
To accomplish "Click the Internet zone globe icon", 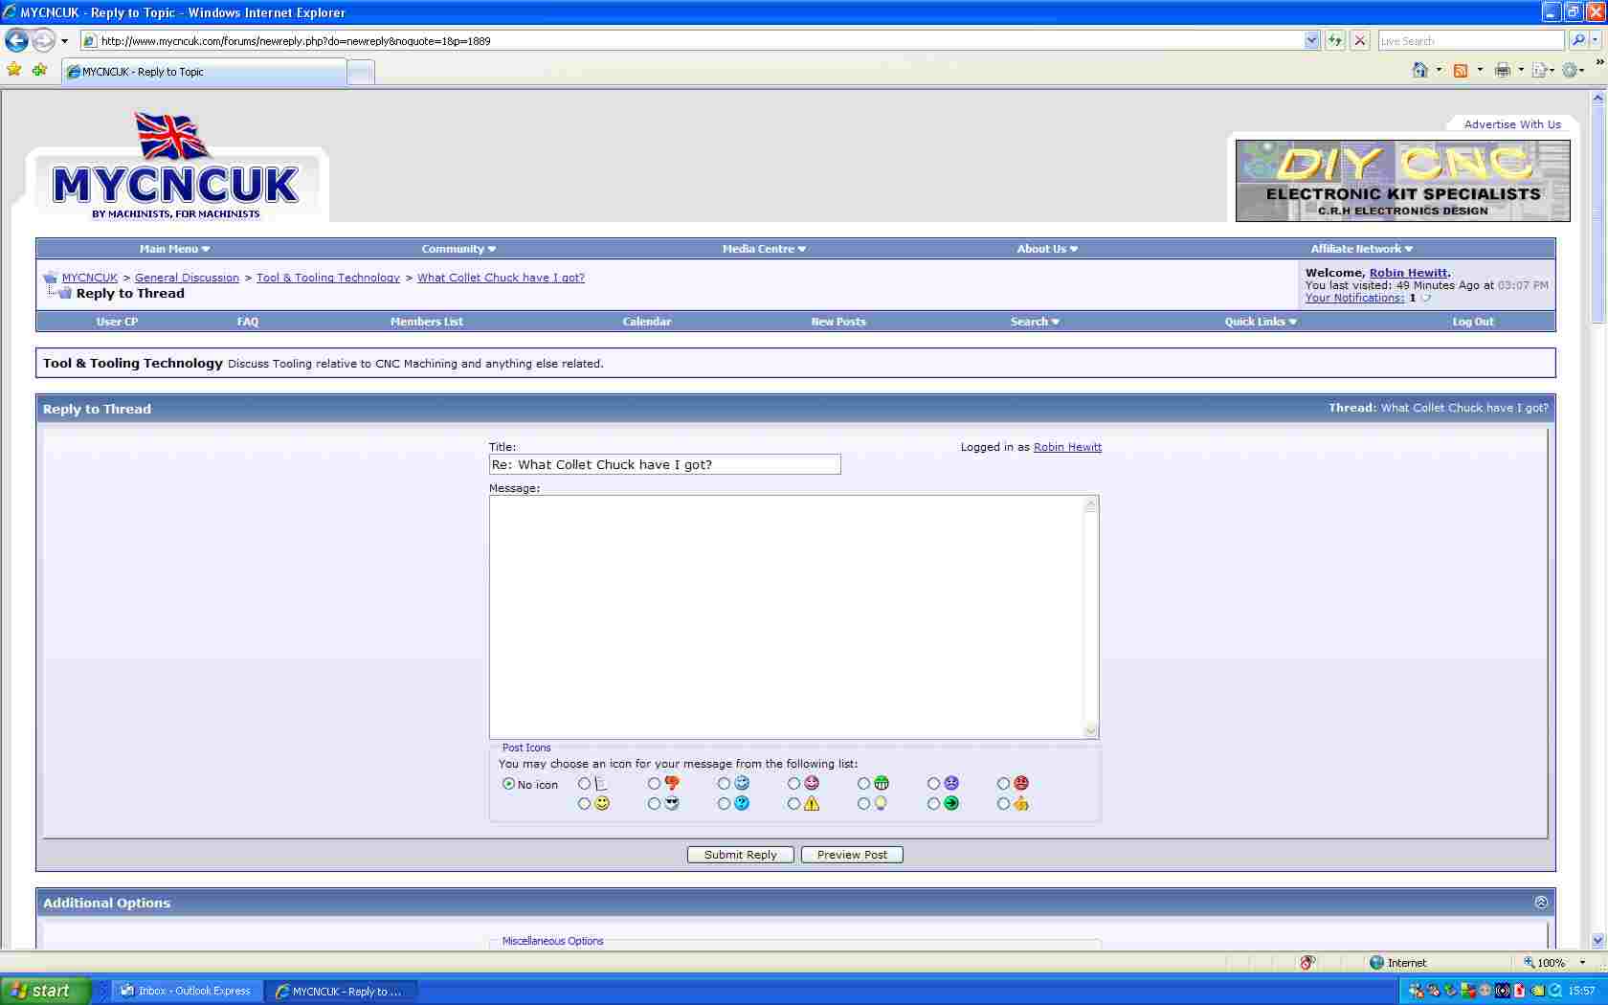I will click(x=1376, y=963).
